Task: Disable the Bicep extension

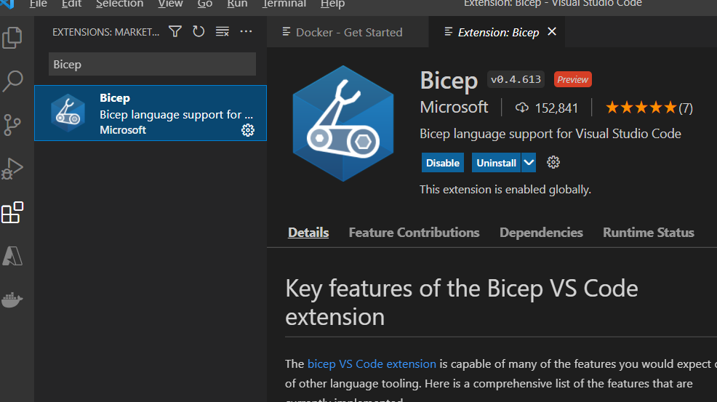Action: coord(442,163)
